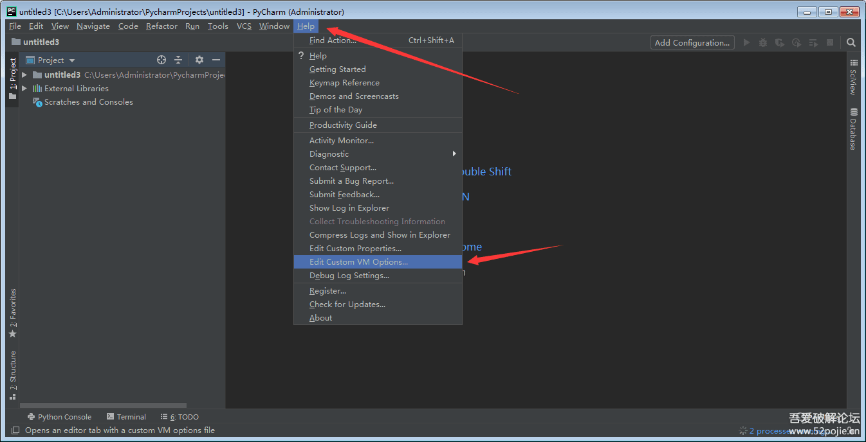Choose Register... menu item
Image resolution: width=866 pixels, height=442 pixels.
coord(378,291)
